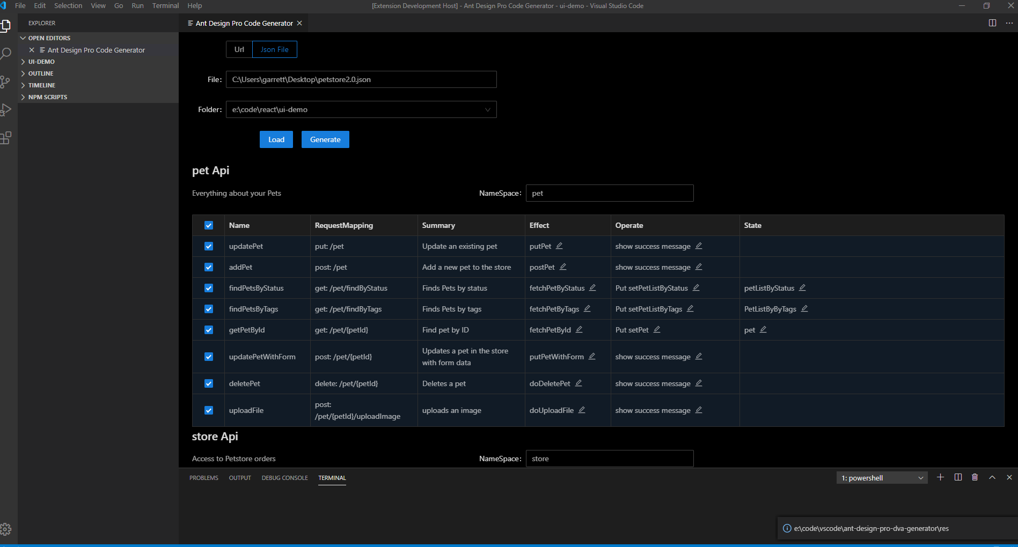Split the editor right
The height and width of the screenshot is (547, 1018).
tap(992, 23)
